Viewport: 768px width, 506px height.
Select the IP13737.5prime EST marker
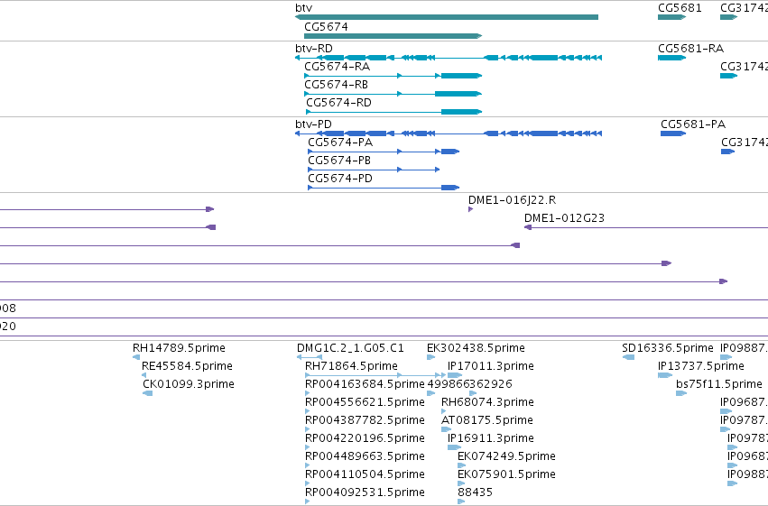click(x=665, y=375)
